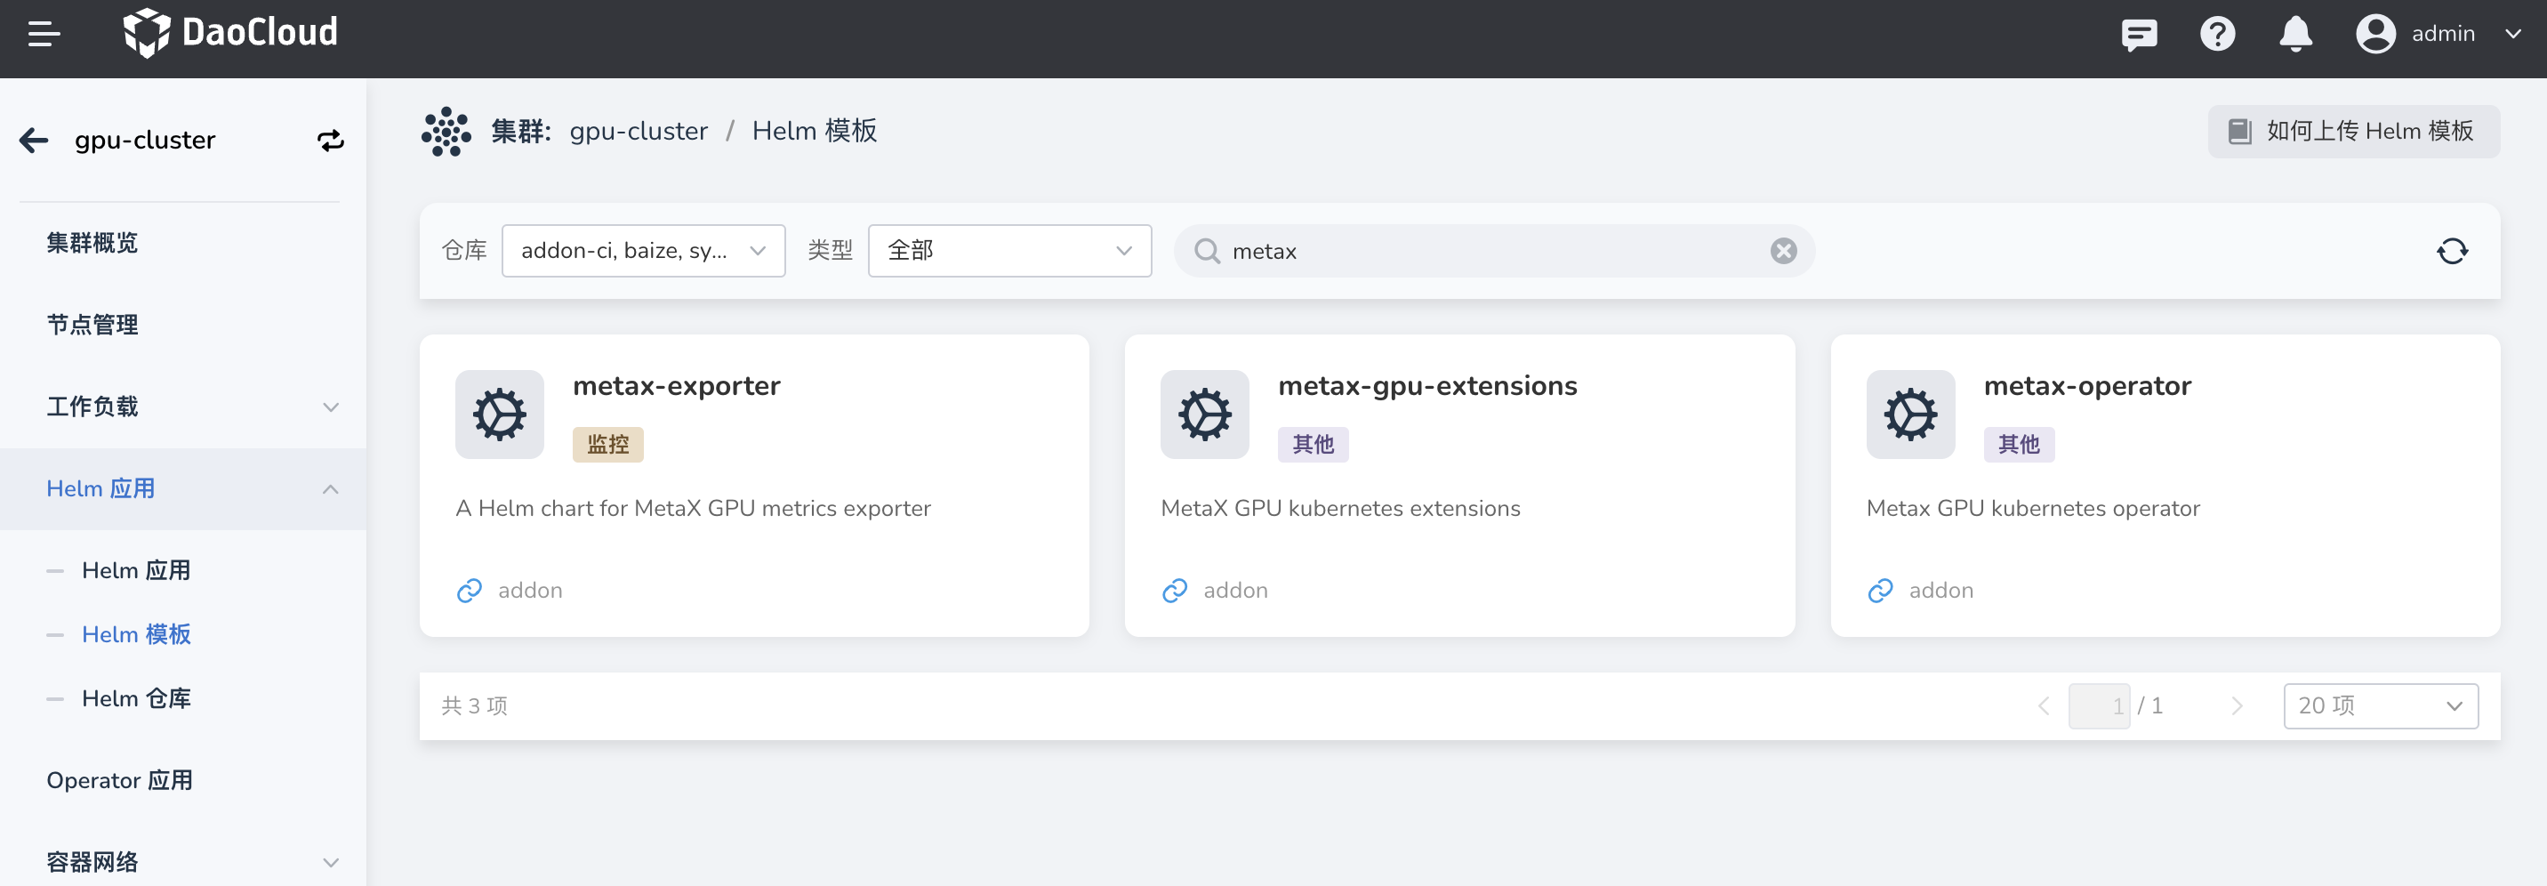Open Helm 仓库 in the sidebar

coord(136,699)
